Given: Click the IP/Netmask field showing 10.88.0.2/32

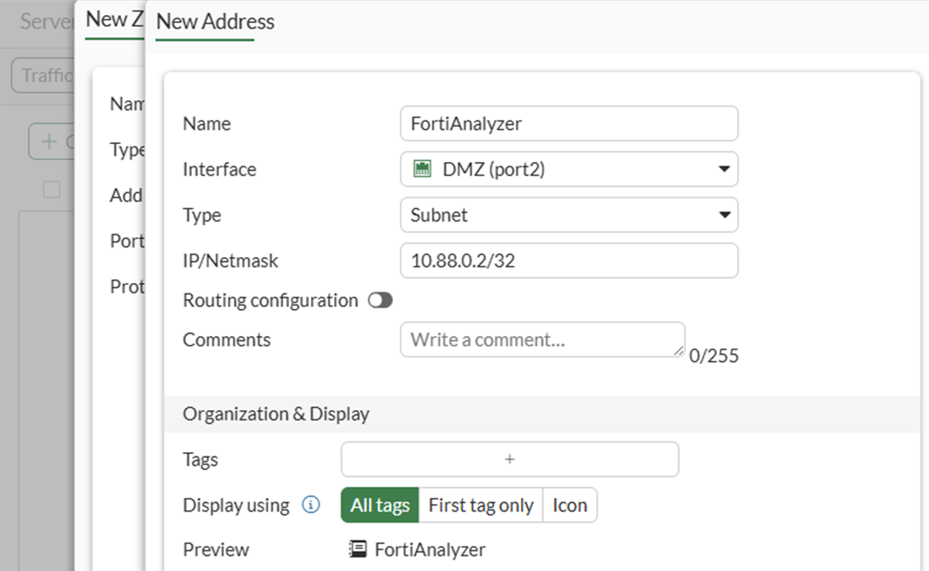Looking at the screenshot, I should click(569, 261).
